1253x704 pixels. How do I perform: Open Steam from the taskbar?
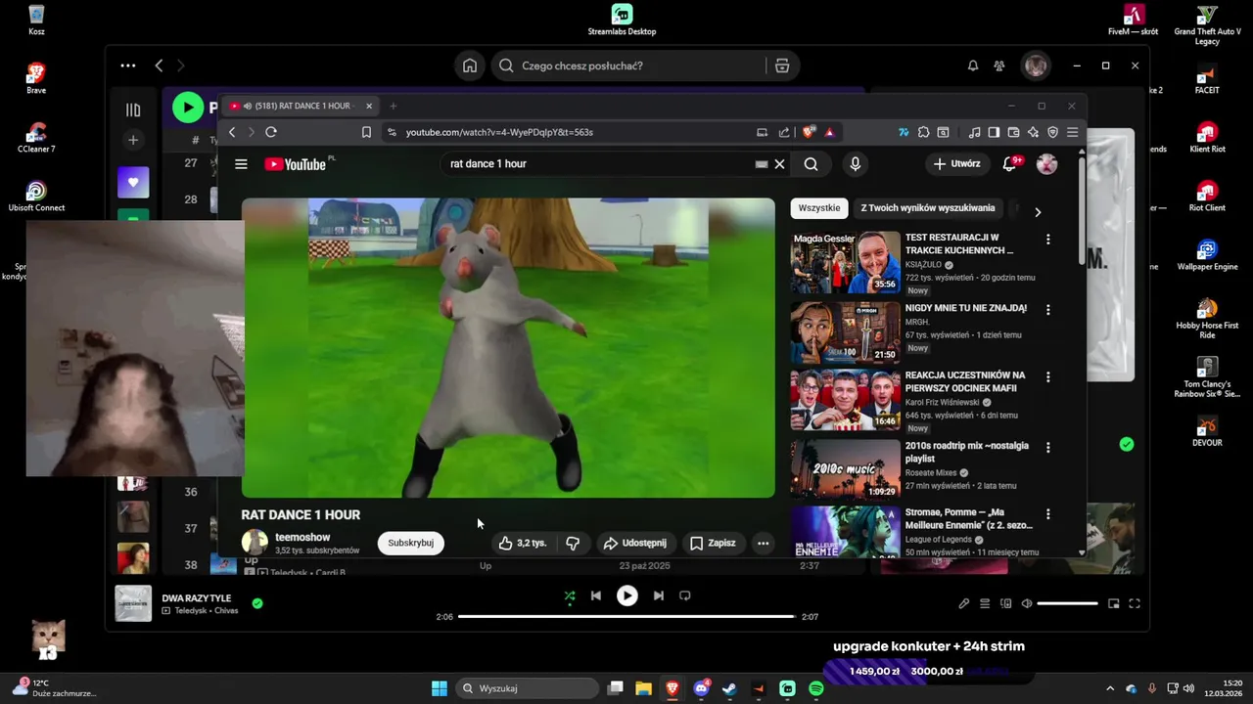[729, 688]
